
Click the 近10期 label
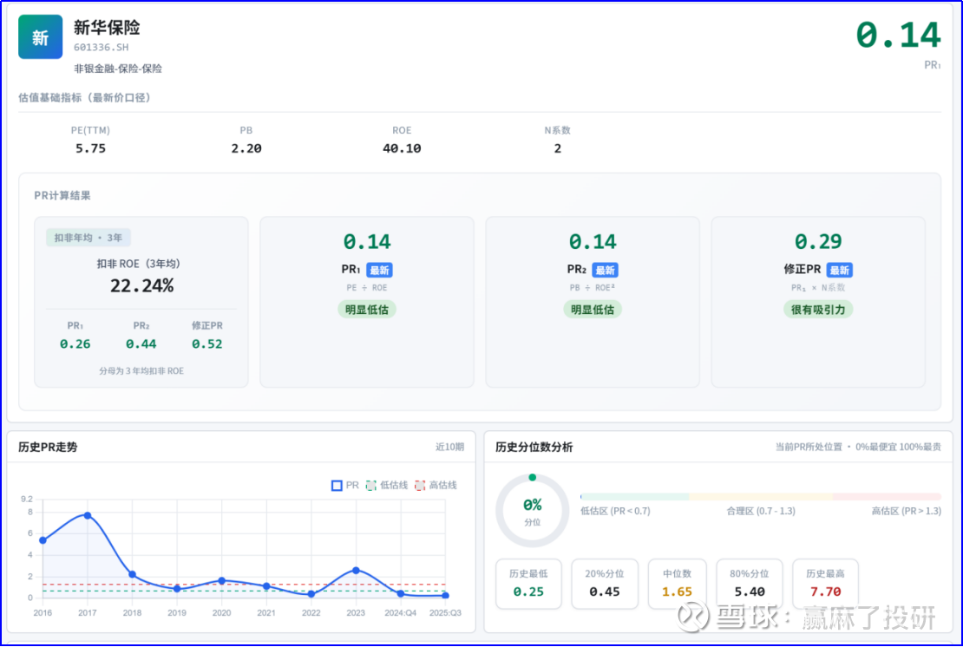449,447
